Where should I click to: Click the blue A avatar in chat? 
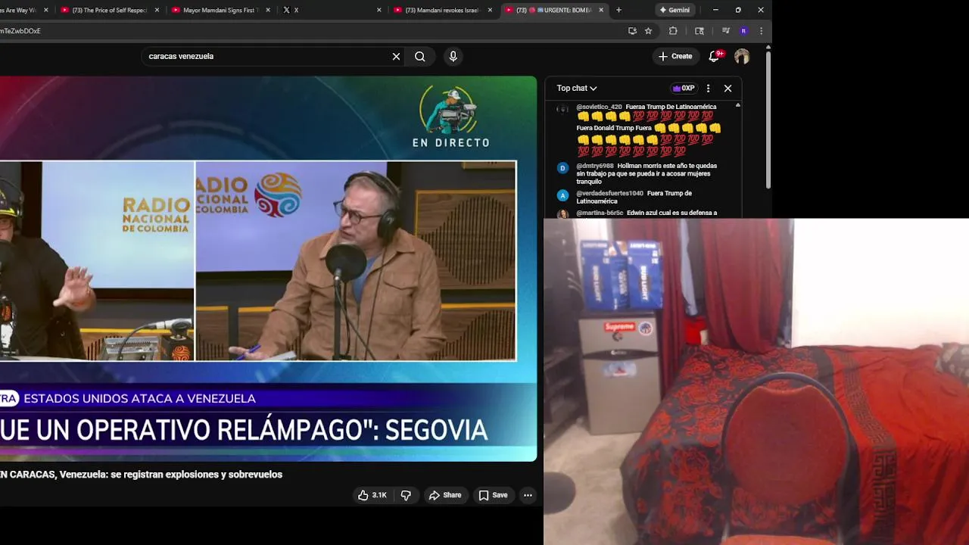(562, 195)
